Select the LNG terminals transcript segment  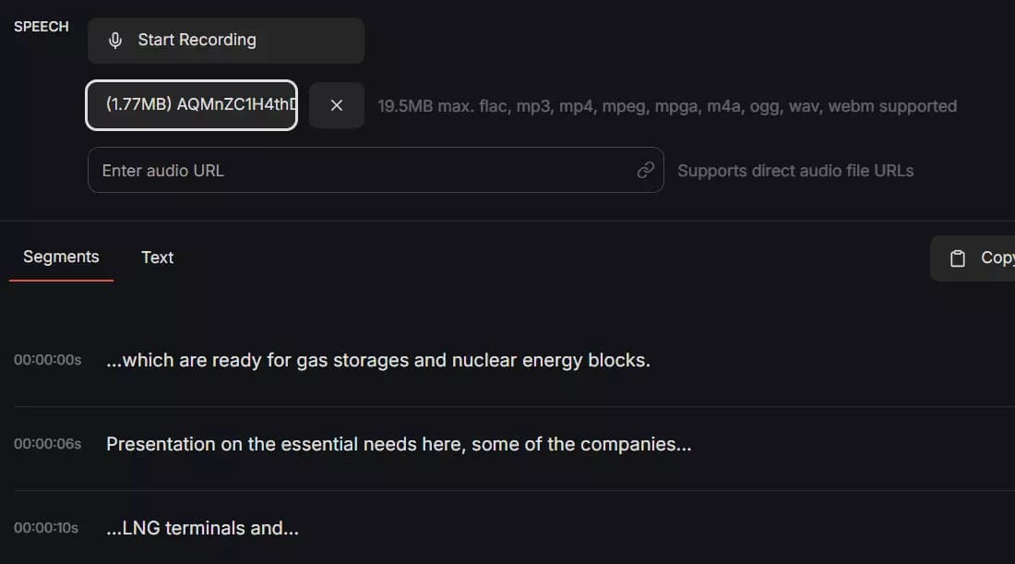202,528
